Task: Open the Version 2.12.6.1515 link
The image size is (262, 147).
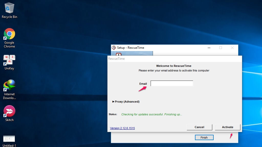Action: click(122, 128)
